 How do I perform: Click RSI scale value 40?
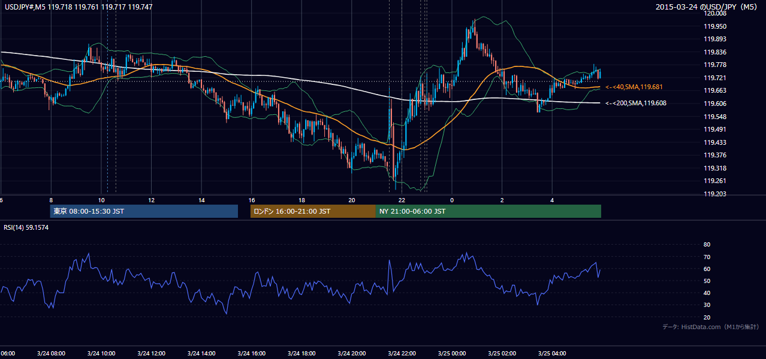pos(707,293)
